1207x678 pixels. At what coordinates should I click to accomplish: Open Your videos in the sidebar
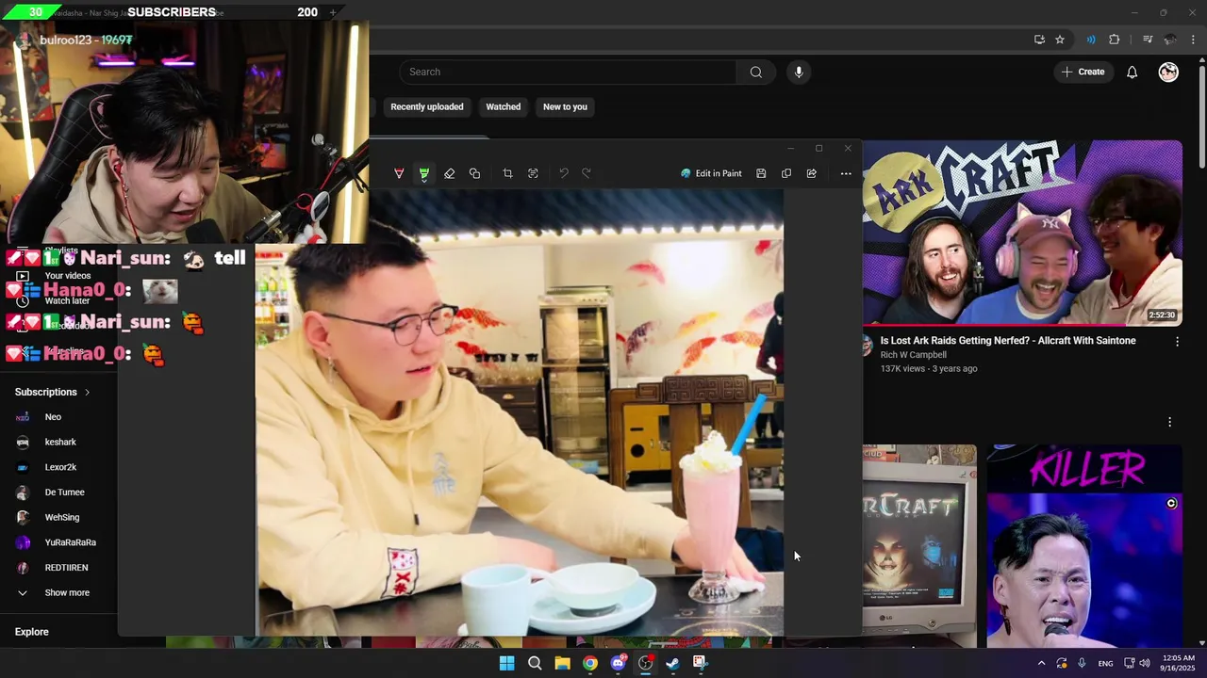point(68,276)
